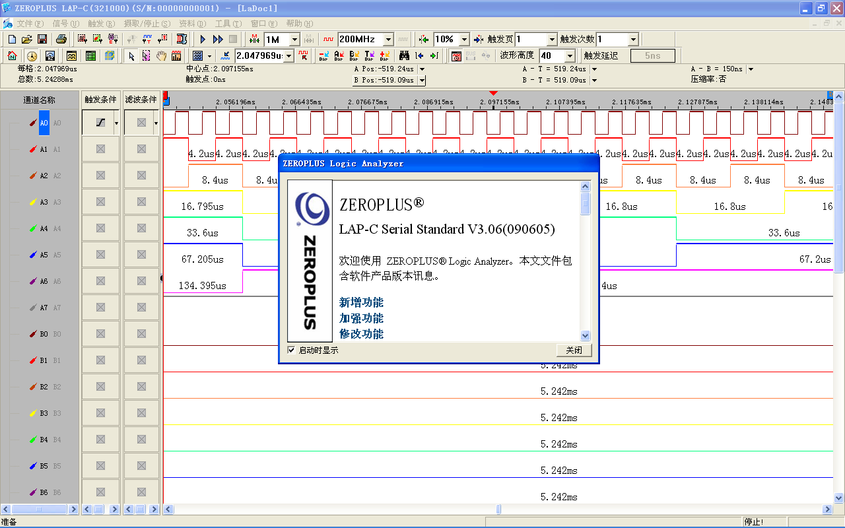Toggle the A4 filter condition box
The image size is (845, 528).
click(x=141, y=228)
